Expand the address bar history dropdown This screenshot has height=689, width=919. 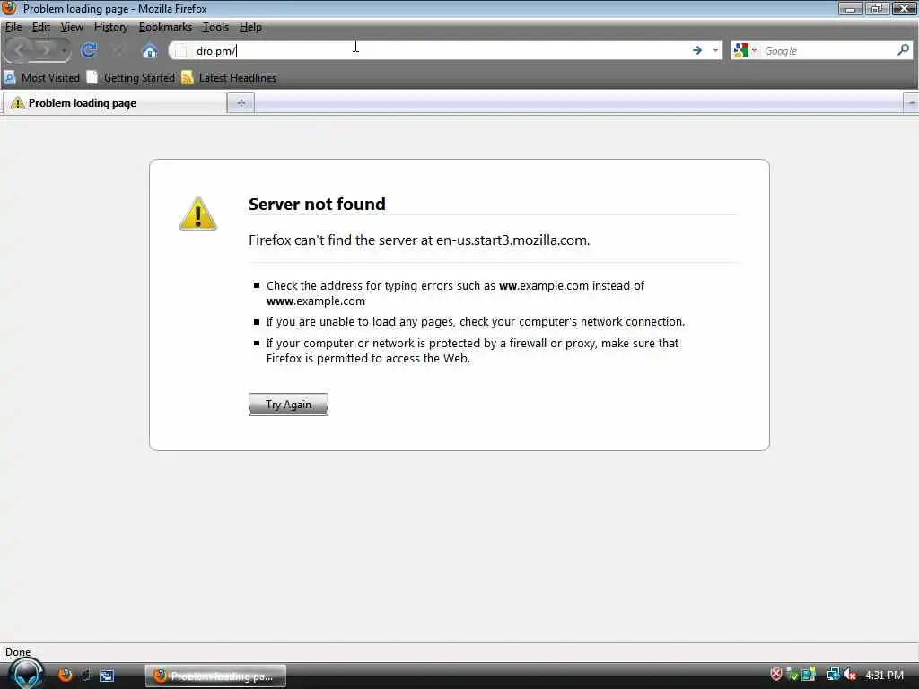click(715, 50)
